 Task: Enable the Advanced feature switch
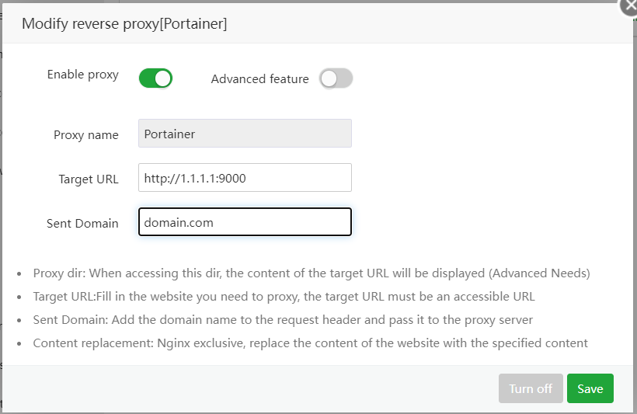[336, 78]
